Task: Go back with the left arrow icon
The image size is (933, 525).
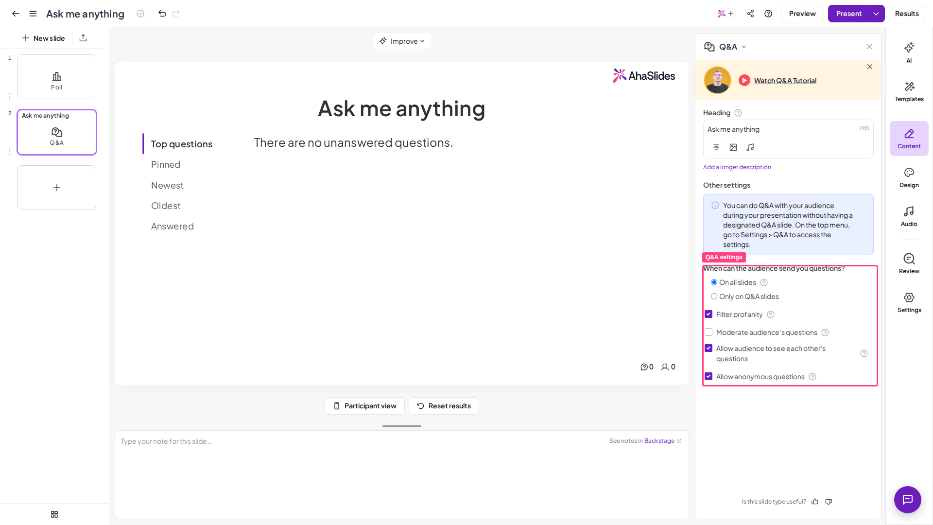Action: point(16,14)
